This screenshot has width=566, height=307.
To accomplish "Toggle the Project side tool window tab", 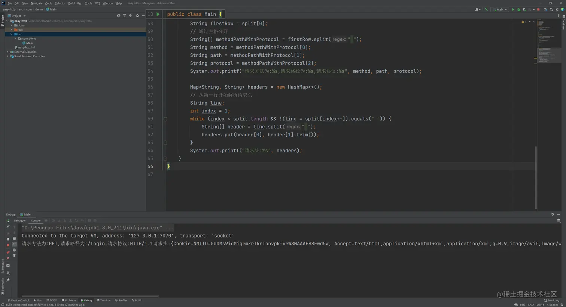I will pos(2,20).
